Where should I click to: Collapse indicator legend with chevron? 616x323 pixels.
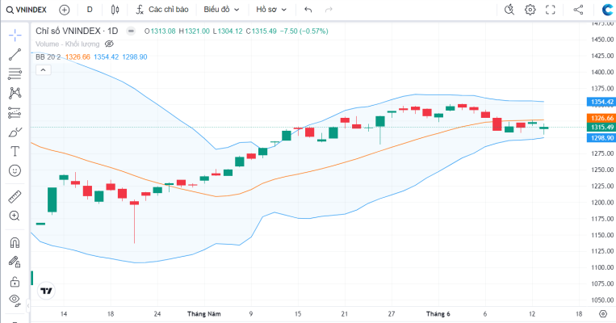(x=44, y=70)
